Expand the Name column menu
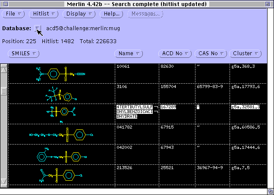Viewport: 274px width, 195px height. [x=129, y=53]
